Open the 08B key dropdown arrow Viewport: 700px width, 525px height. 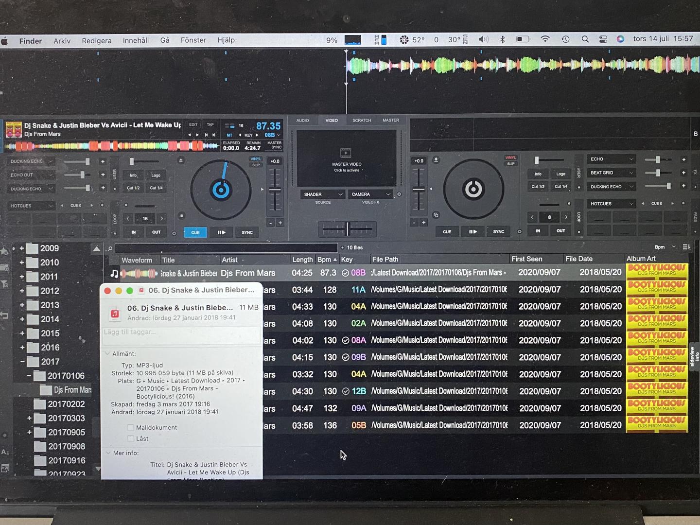pyautogui.click(x=279, y=135)
